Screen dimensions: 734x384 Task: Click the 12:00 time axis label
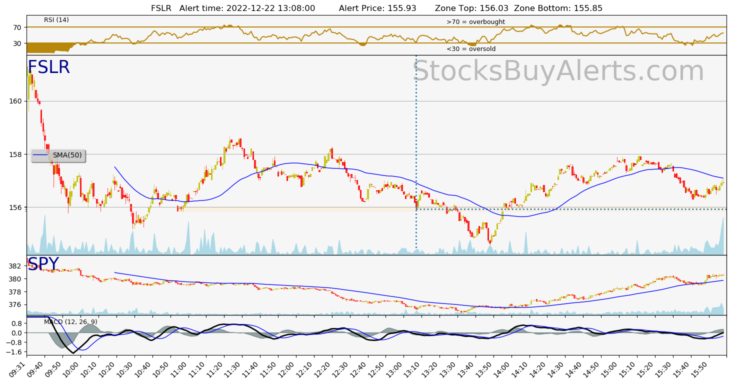pos(287,369)
